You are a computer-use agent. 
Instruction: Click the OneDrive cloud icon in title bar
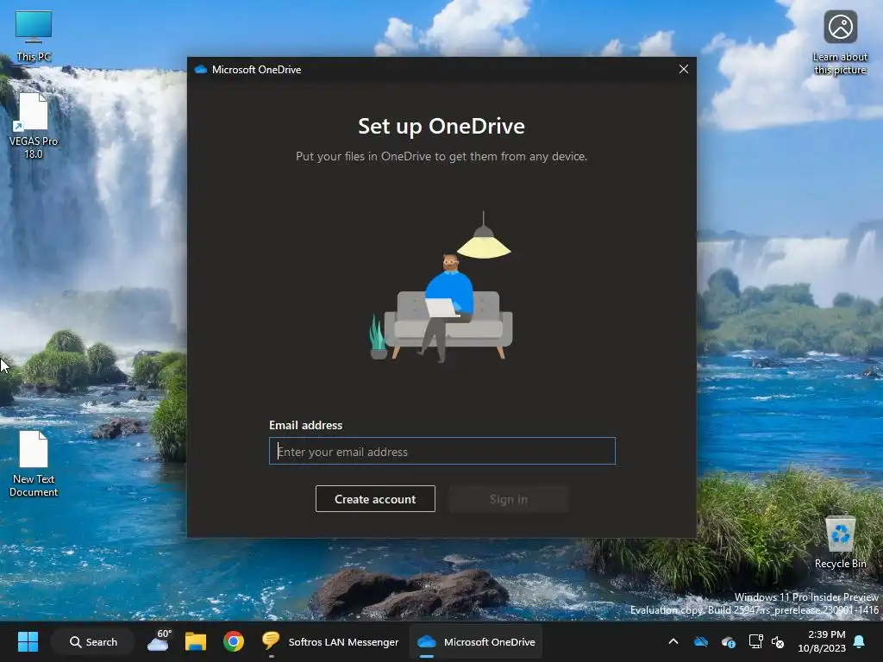(x=200, y=69)
